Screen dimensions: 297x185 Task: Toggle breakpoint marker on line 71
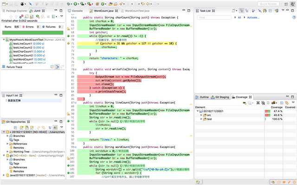click(69, 43)
